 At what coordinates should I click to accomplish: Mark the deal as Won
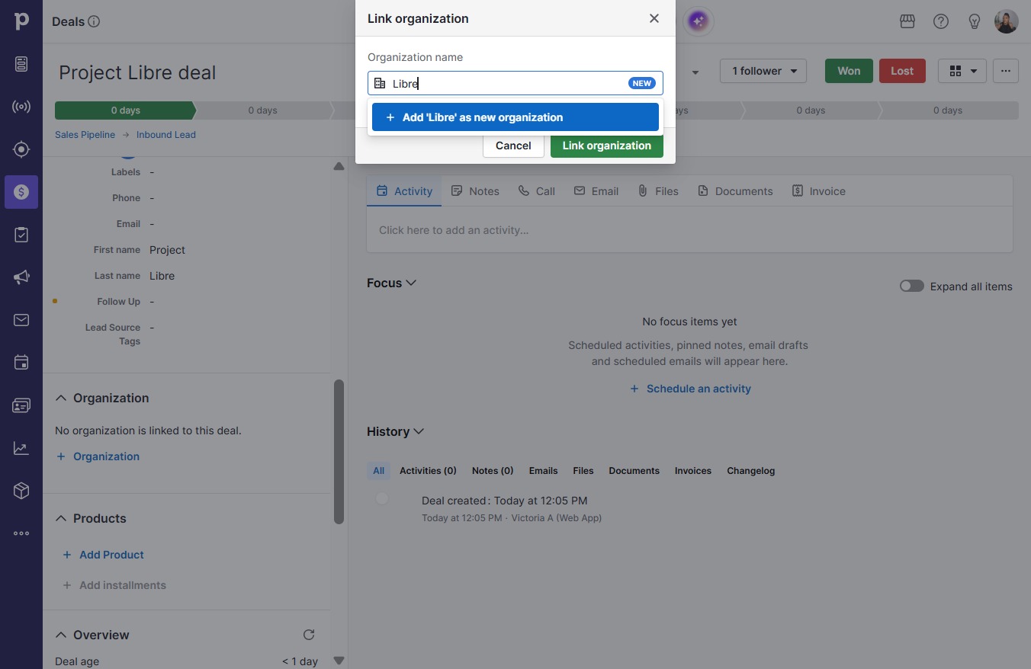click(x=849, y=71)
